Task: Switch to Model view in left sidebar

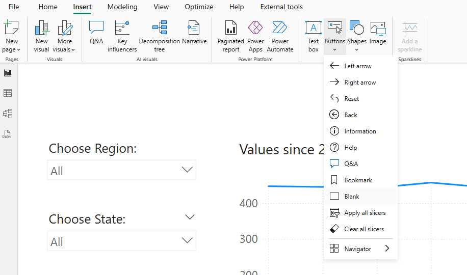Action: tap(8, 114)
